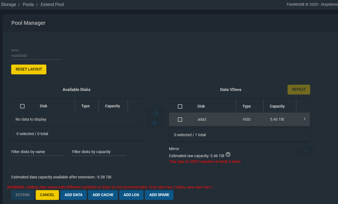
Task: Sort Available Disks by Type column
Action: 85,106
